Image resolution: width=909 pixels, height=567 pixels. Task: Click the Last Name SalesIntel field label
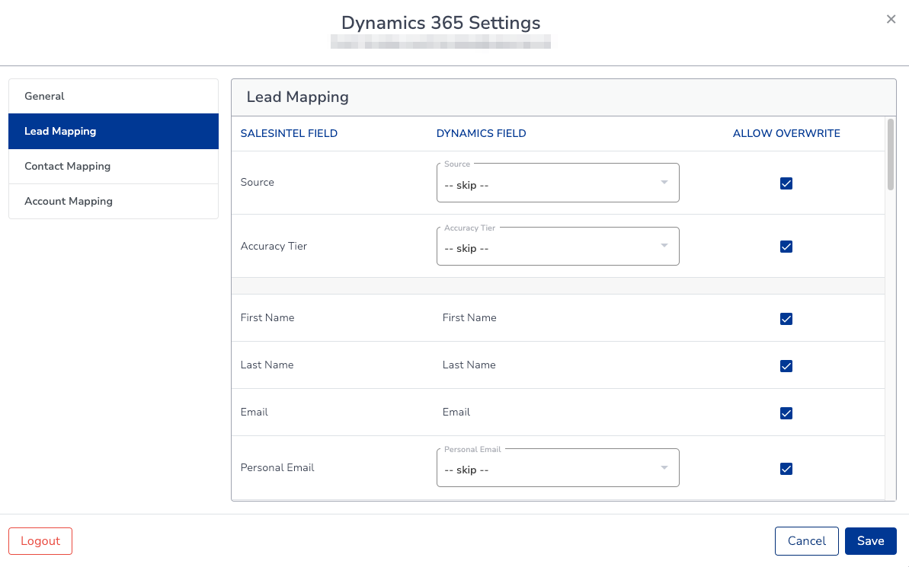(267, 365)
